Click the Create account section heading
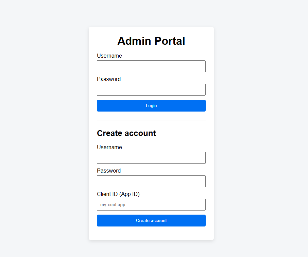 [126, 133]
